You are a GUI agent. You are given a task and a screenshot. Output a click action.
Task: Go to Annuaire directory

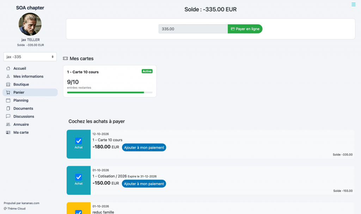(x=30, y=124)
